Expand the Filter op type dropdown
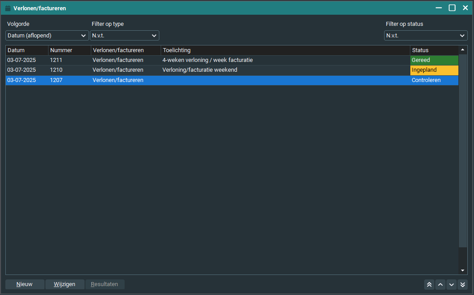Screen dimensions: 474x295 (x=125, y=36)
